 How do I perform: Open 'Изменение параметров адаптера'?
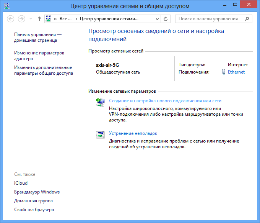[39, 56]
